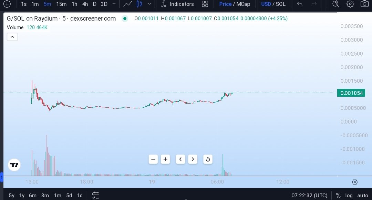The height and width of the screenshot is (200, 372).
Task: Toggle percent scale mode
Action: click(x=338, y=196)
